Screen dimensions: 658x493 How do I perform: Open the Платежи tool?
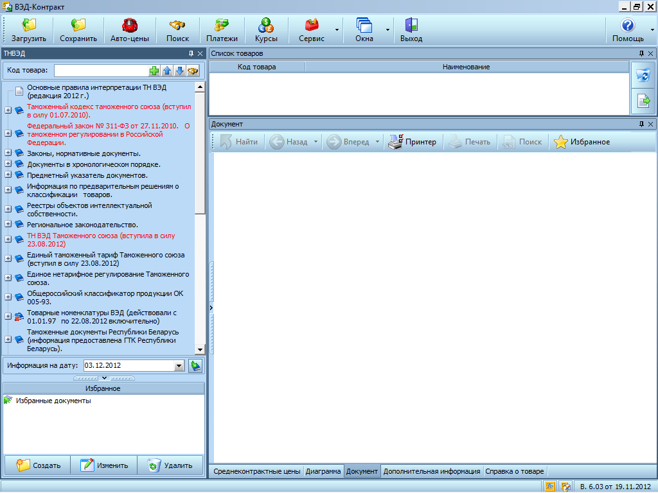[222, 30]
